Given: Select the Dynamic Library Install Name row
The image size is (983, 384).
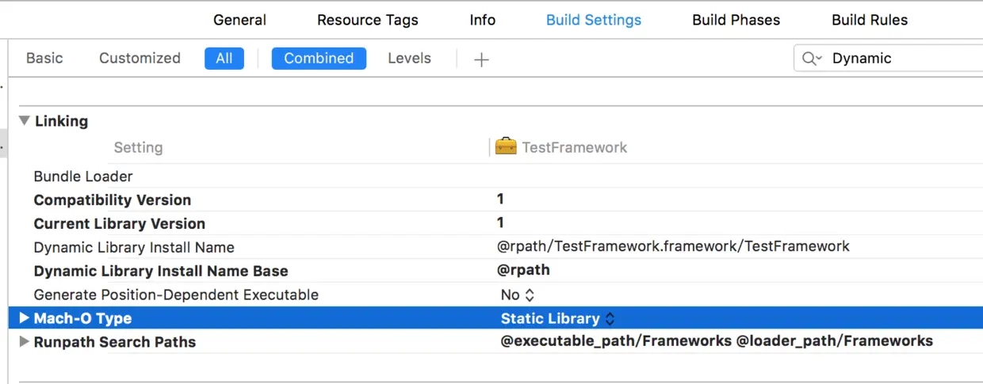Looking at the screenshot, I should (x=134, y=247).
